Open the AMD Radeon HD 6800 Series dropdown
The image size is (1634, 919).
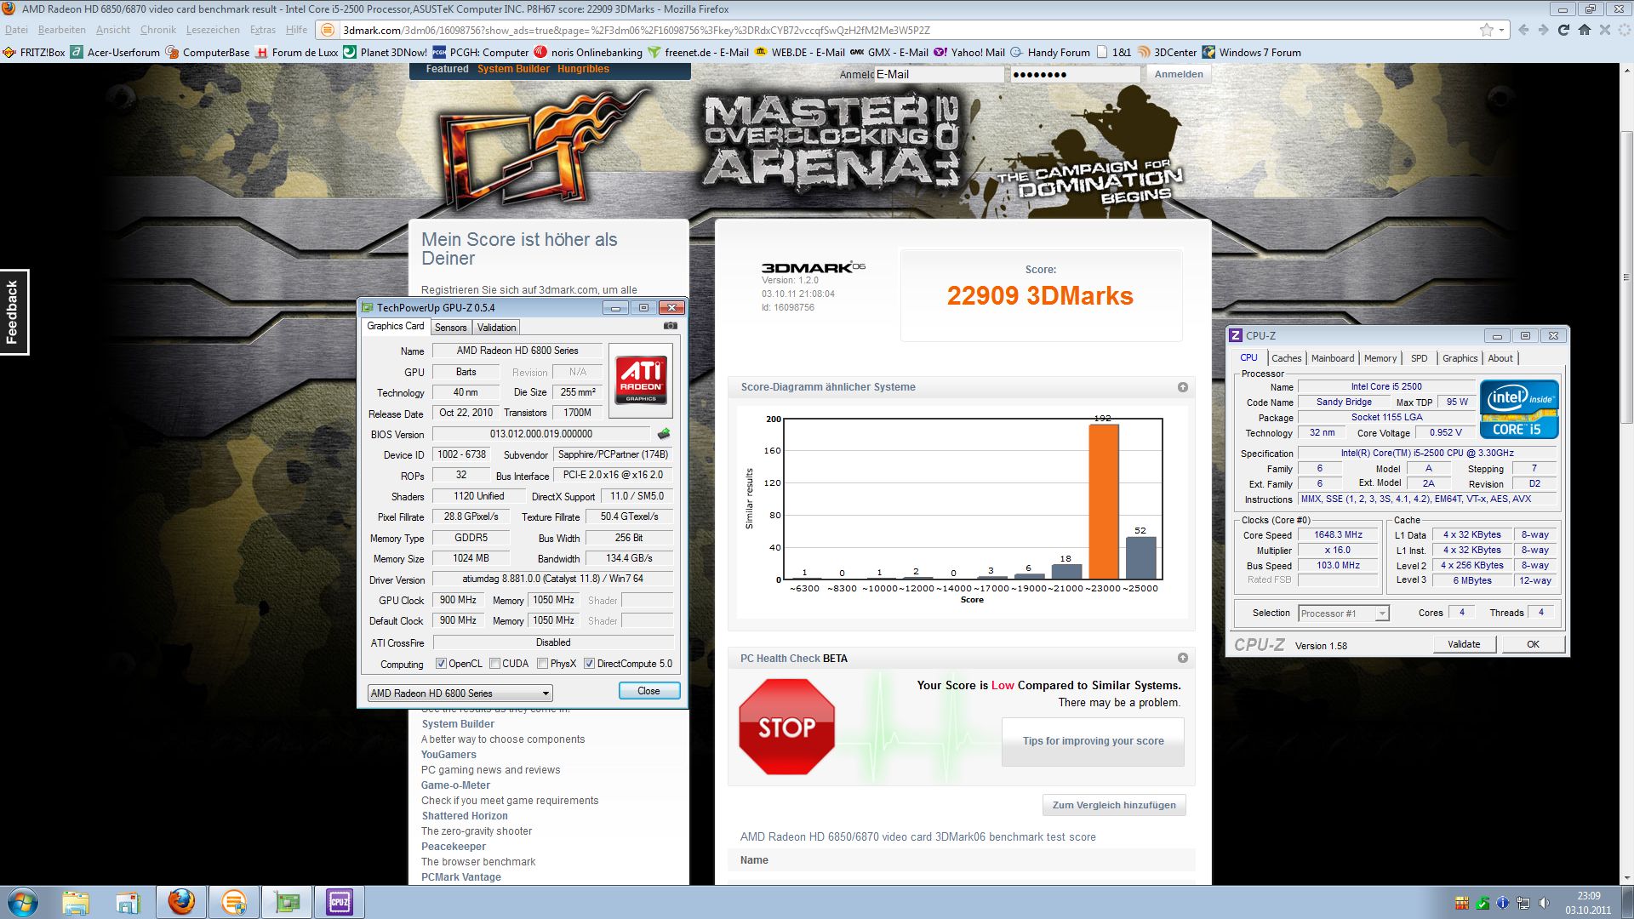point(460,693)
